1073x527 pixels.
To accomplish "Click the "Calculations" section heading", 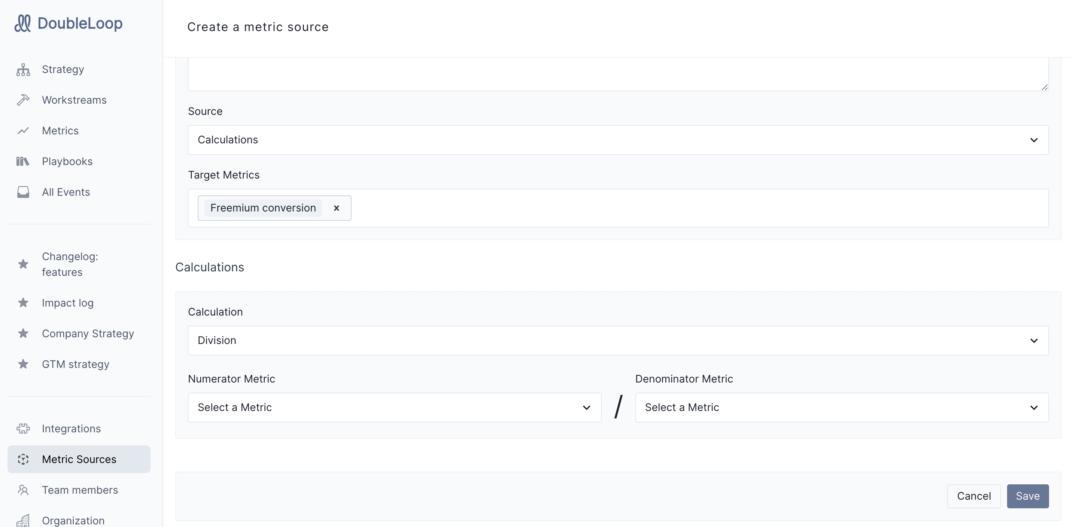I will tap(210, 267).
